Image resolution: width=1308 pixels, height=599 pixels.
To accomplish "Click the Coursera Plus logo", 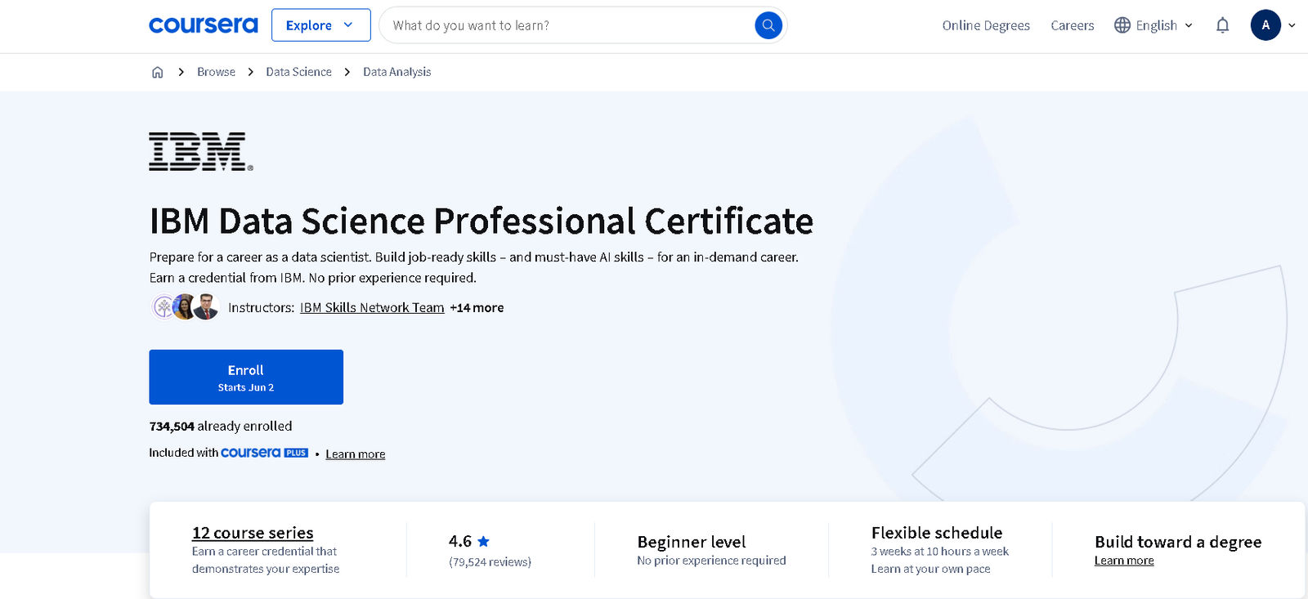I will (x=264, y=453).
